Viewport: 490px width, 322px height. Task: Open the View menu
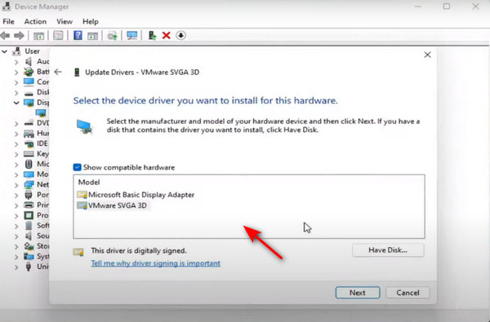tap(65, 21)
